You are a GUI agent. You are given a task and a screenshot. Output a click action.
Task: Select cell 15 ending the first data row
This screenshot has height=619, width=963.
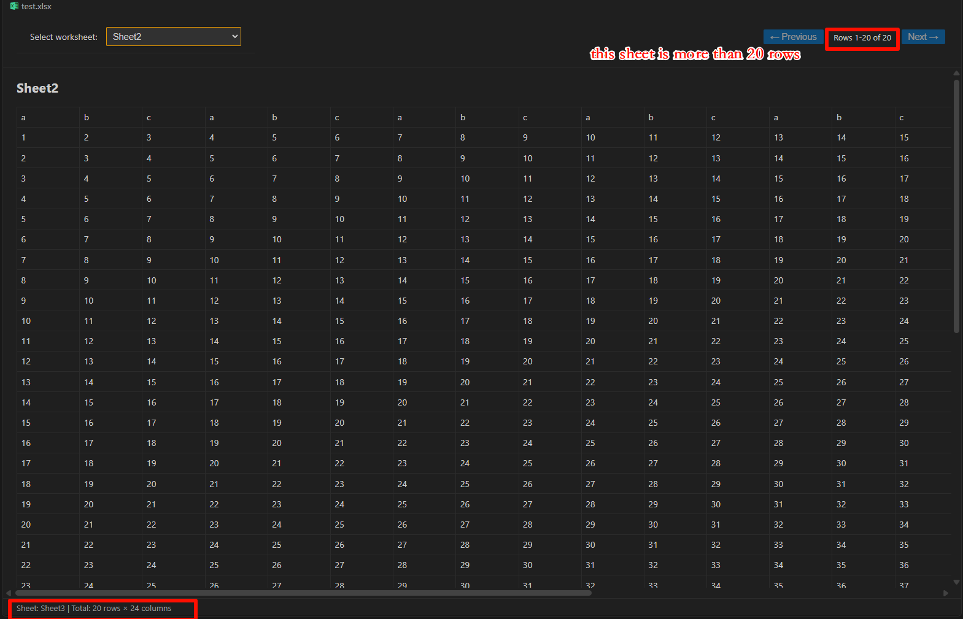[x=903, y=138]
